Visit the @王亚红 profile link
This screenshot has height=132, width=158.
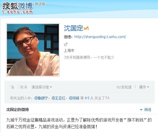pos(58,98)
